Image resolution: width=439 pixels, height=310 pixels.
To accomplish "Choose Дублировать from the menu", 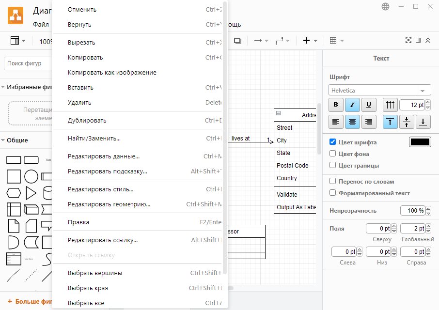I will (87, 121).
